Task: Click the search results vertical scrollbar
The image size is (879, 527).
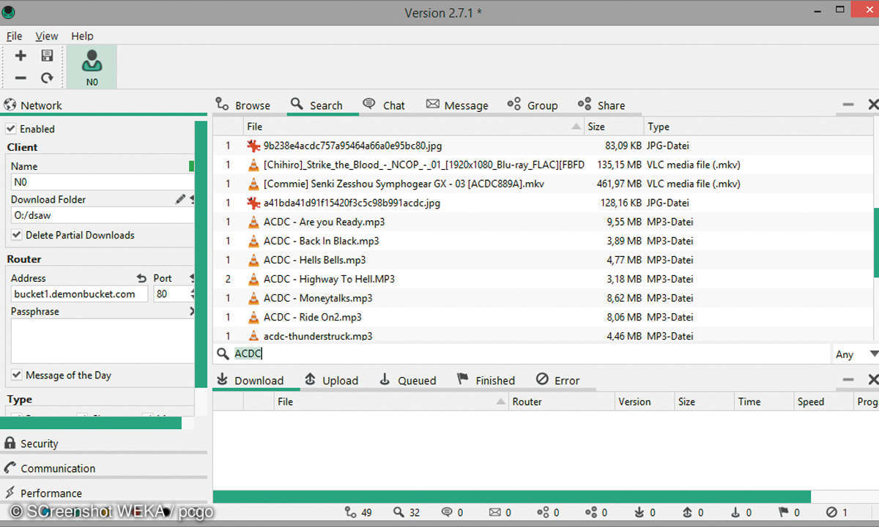Action: 876,242
